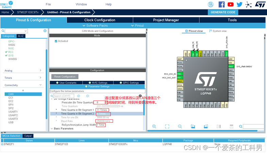Viewport: 267px width, 154px height.
Task: Switch to the A->Z sorting tab
Action: [x=21, y=36]
